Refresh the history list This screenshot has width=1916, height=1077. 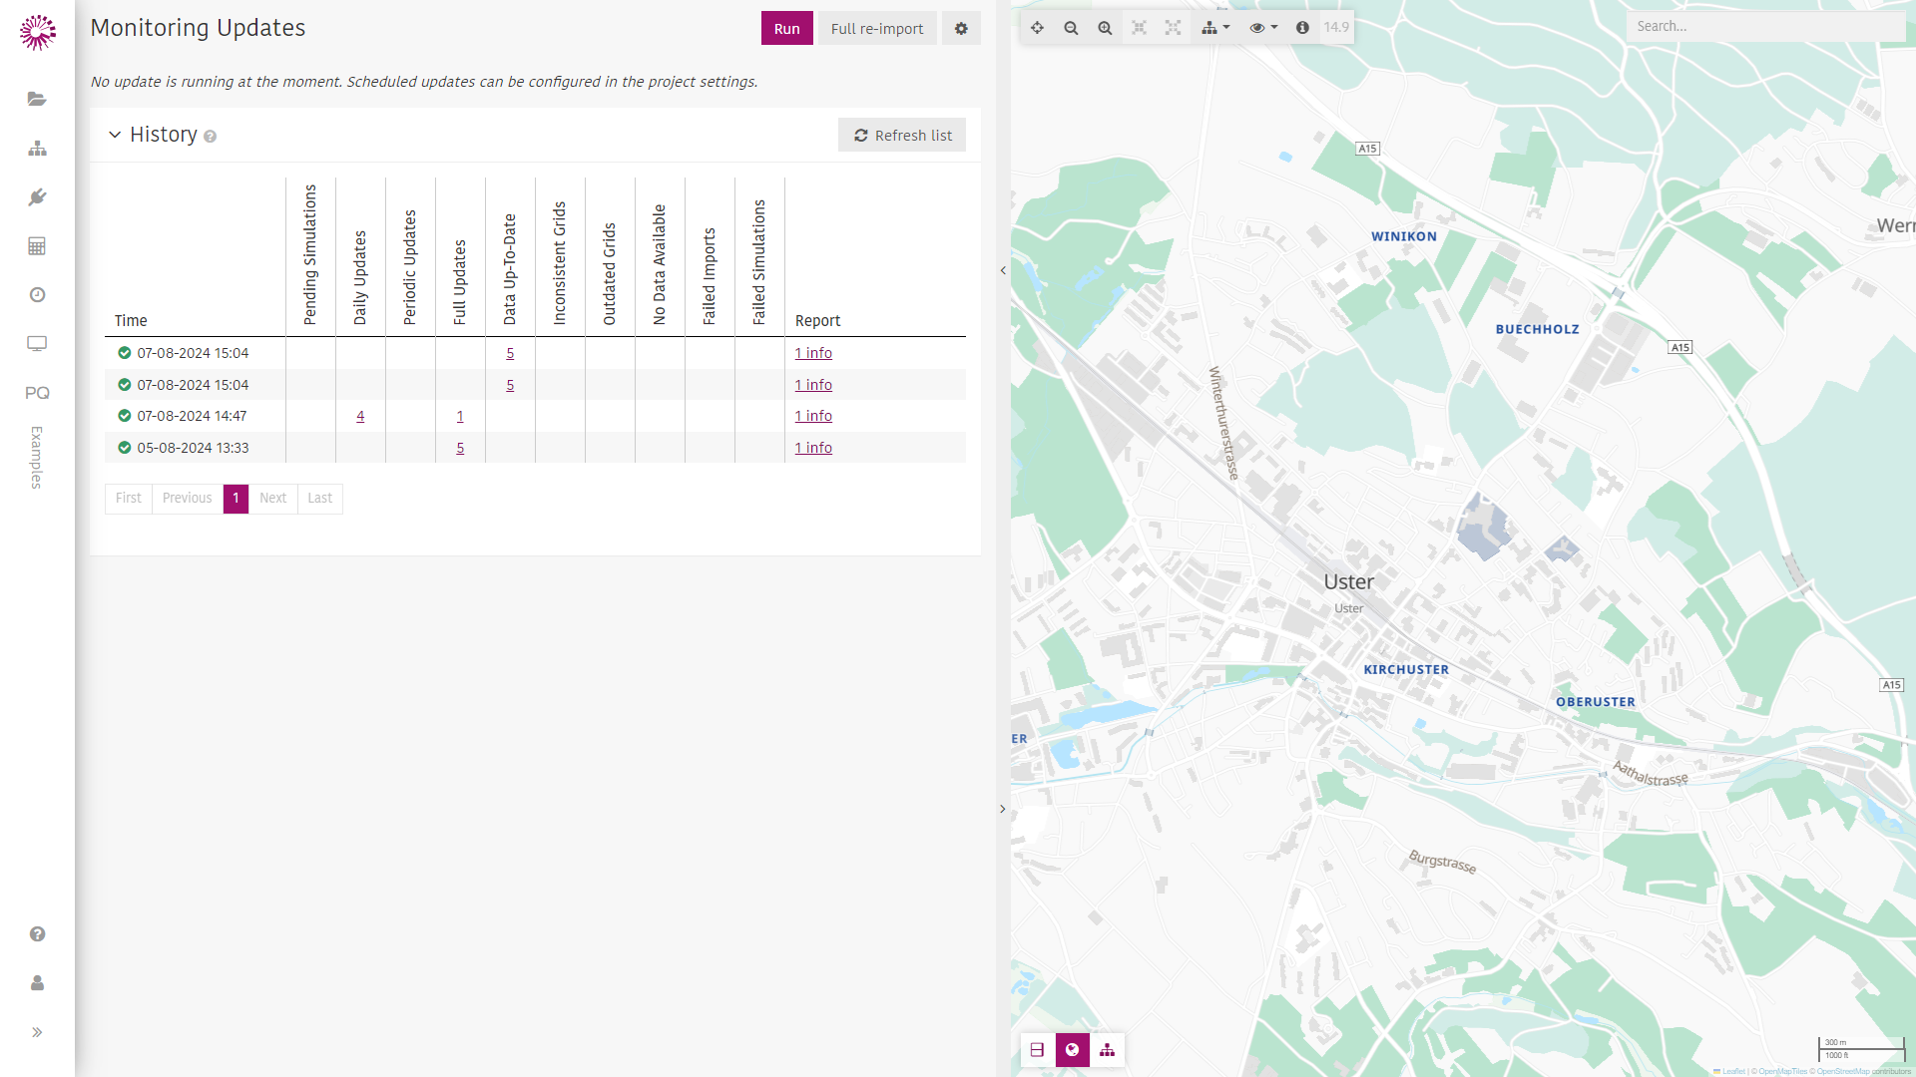click(x=902, y=136)
